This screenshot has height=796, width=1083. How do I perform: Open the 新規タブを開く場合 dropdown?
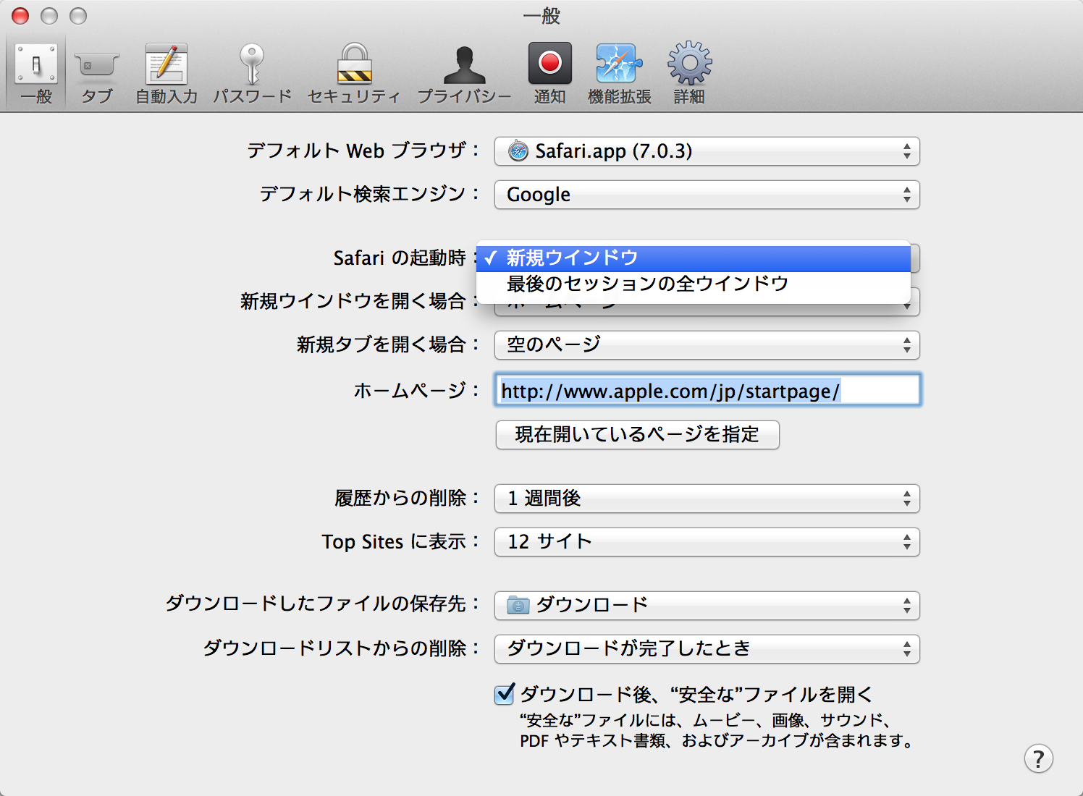click(x=707, y=345)
